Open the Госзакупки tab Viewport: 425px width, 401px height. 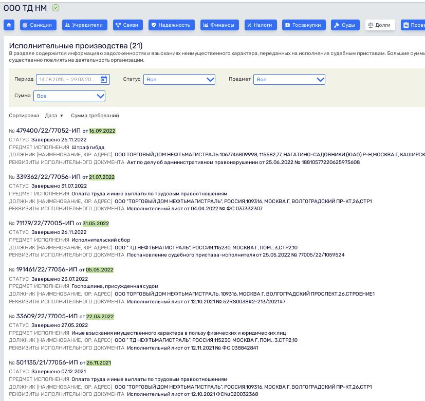pyautogui.click(x=304, y=25)
